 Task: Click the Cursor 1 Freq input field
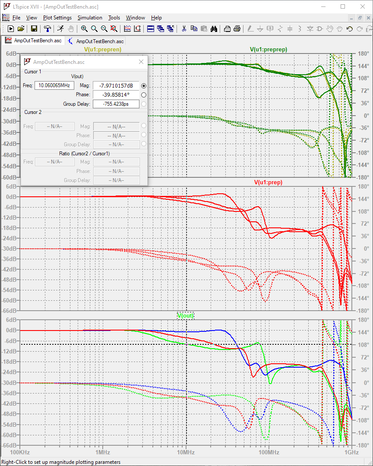pos(54,85)
